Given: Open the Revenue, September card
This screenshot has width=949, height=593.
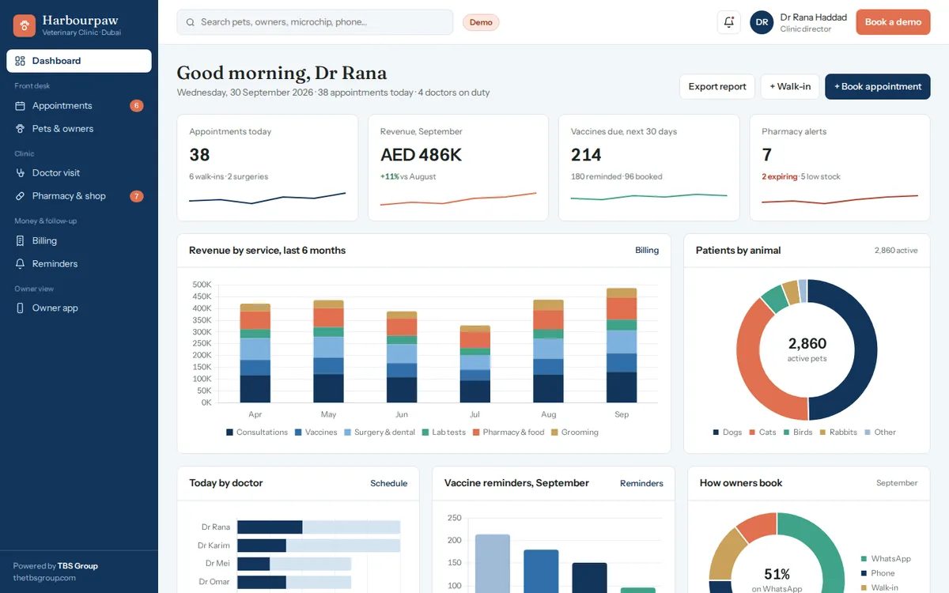Looking at the screenshot, I should click(x=458, y=168).
